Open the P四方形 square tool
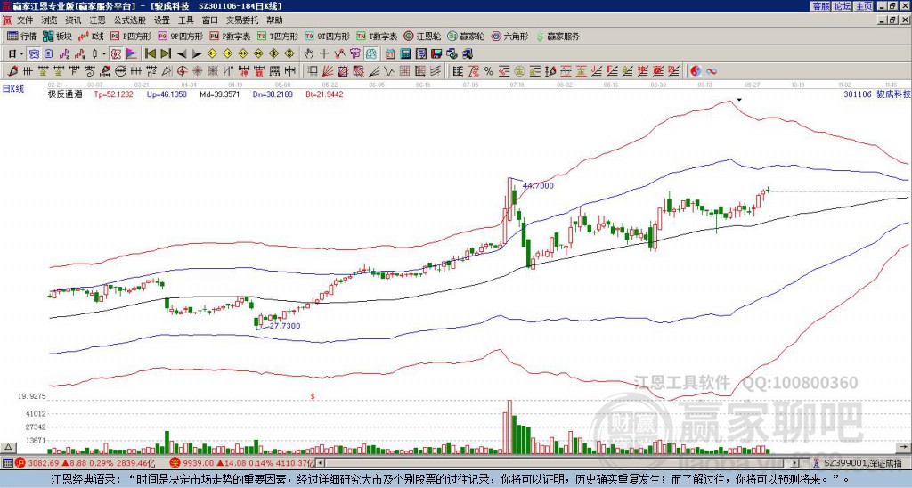The height and width of the screenshot is (488, 912). (x=131, y=36)
